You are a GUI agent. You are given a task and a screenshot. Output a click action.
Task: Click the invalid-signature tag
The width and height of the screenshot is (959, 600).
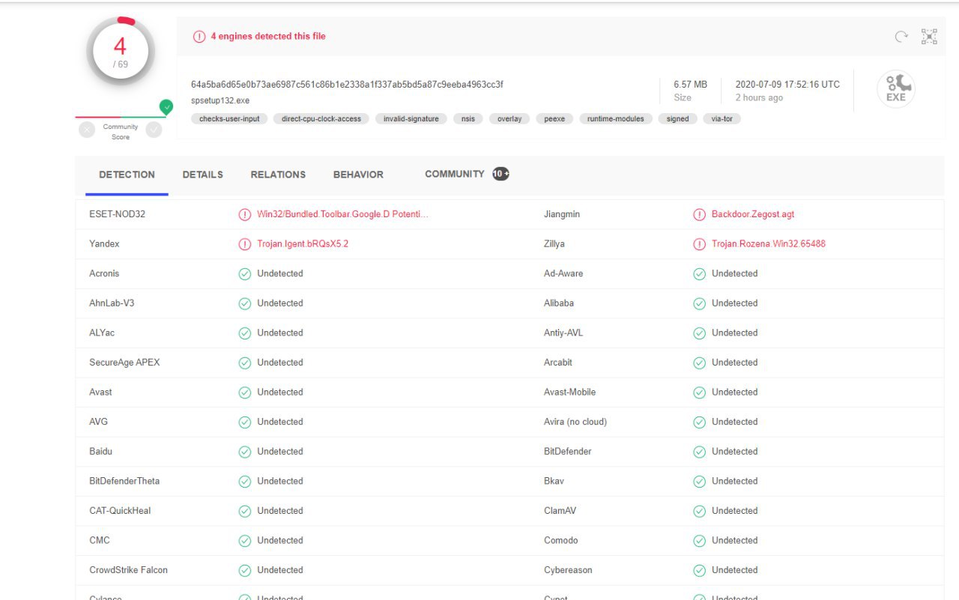click(x=411, y=118)
